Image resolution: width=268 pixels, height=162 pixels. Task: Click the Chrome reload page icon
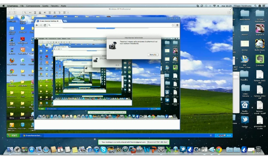point(45,25)
